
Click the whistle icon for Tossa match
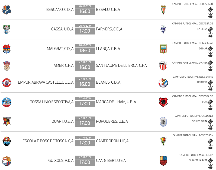[210, 108]
